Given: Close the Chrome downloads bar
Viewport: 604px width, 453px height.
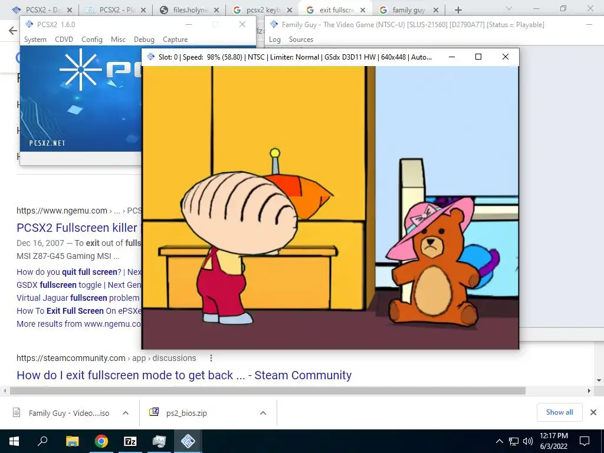Looking at the screenshot, I should point(593,412).
